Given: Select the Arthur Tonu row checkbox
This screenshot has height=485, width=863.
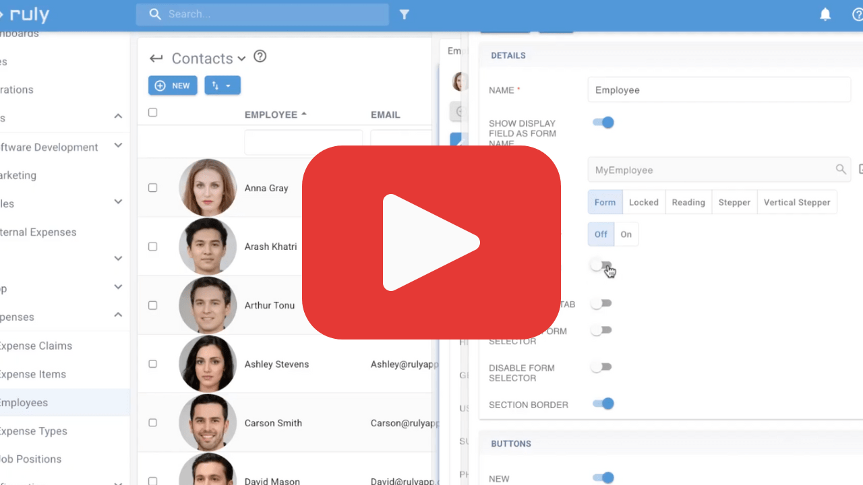Looking at the screenshot, I should [152, 305].
